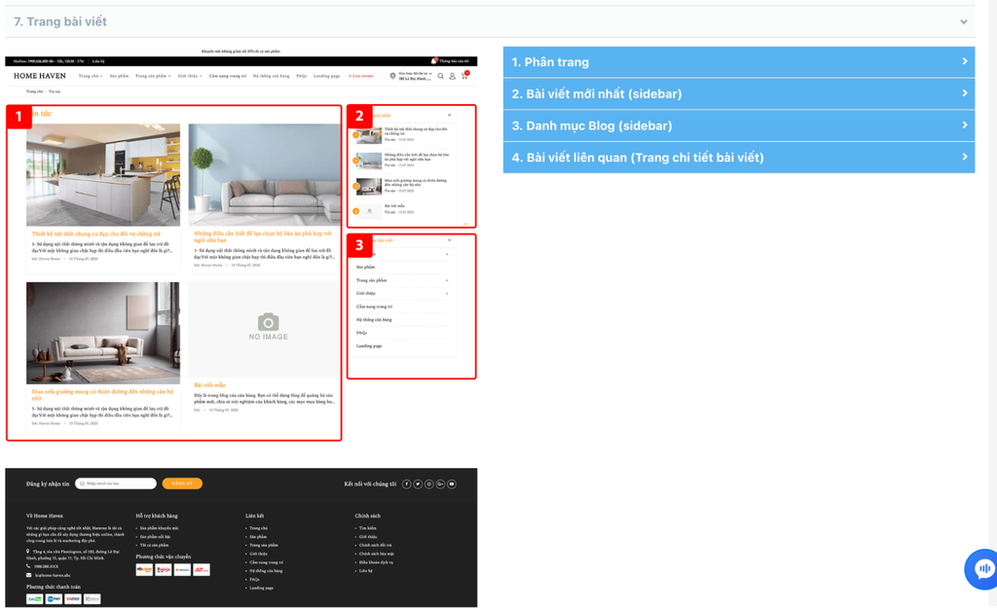Open the kitchen interior article thumbnail
The image size is (997, 608).
tap(103, 175)
